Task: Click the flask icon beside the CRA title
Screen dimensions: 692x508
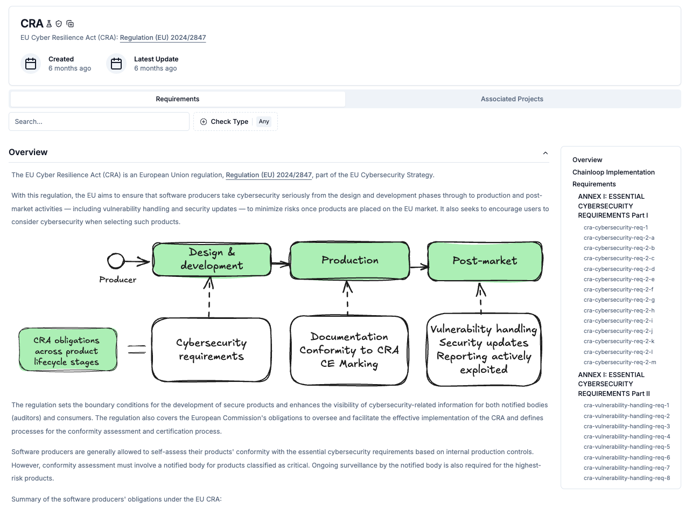Action: pos(48,24)
